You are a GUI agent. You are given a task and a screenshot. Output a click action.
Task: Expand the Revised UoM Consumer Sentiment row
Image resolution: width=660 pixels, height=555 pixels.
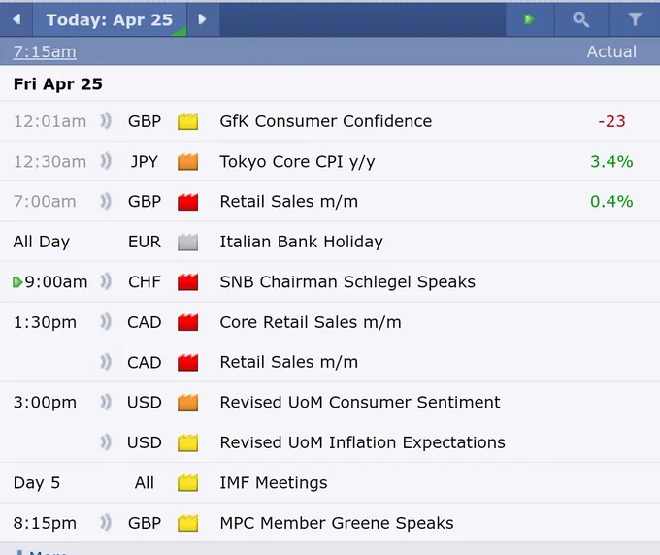[x=330, y=403]
